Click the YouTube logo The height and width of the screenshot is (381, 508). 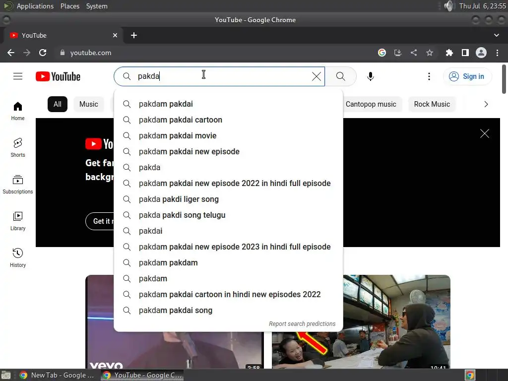tap(58, 76)
